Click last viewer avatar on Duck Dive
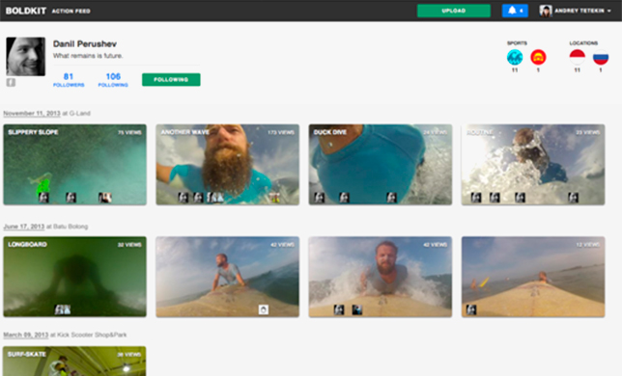Screen dimensions: 622x376 pos(391,197)
